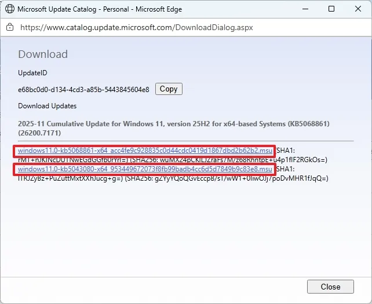This screenshot has height=304, width=372.
Task: Select the UpdateID e68bc0d0-d134-4cd3-a85b-5443845604e8 text
Action: click(x=83, y=90)
